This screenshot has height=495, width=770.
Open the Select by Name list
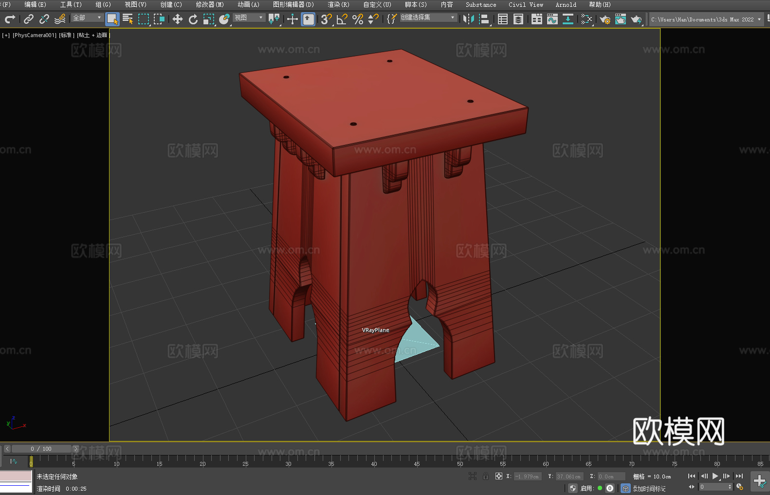128,19
